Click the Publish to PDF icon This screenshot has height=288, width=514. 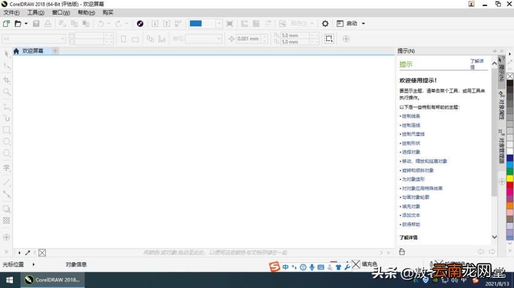coord(178,24)
